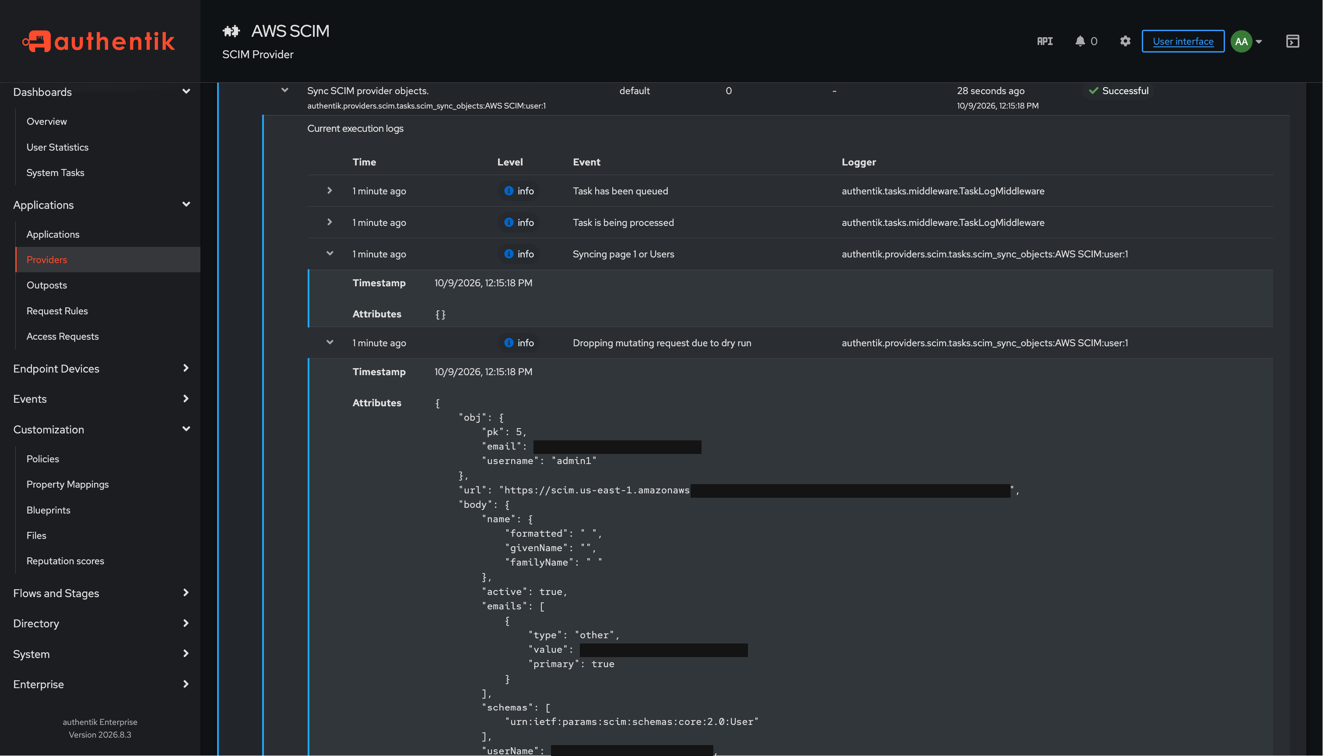Open Reputation scores page
Viewport: 1323px width, 756px height.
click(x=65, y=561)
